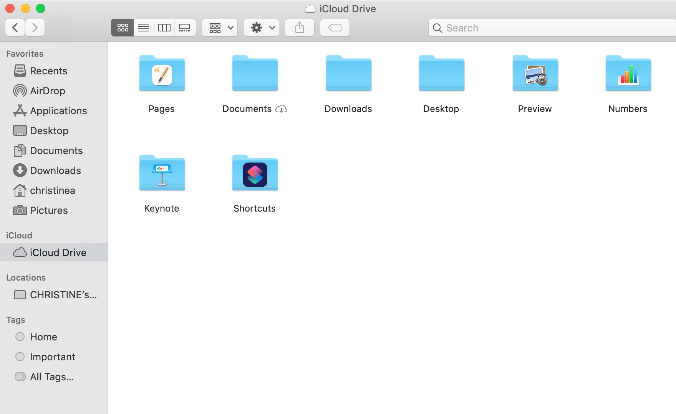
Task: Select AirDrop in the sidebar
Action: click(54, 91)
